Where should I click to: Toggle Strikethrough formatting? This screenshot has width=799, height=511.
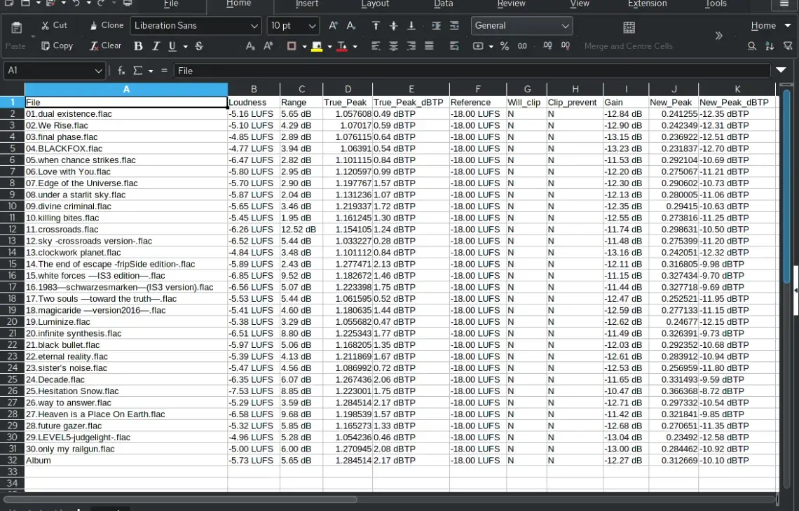199,46
